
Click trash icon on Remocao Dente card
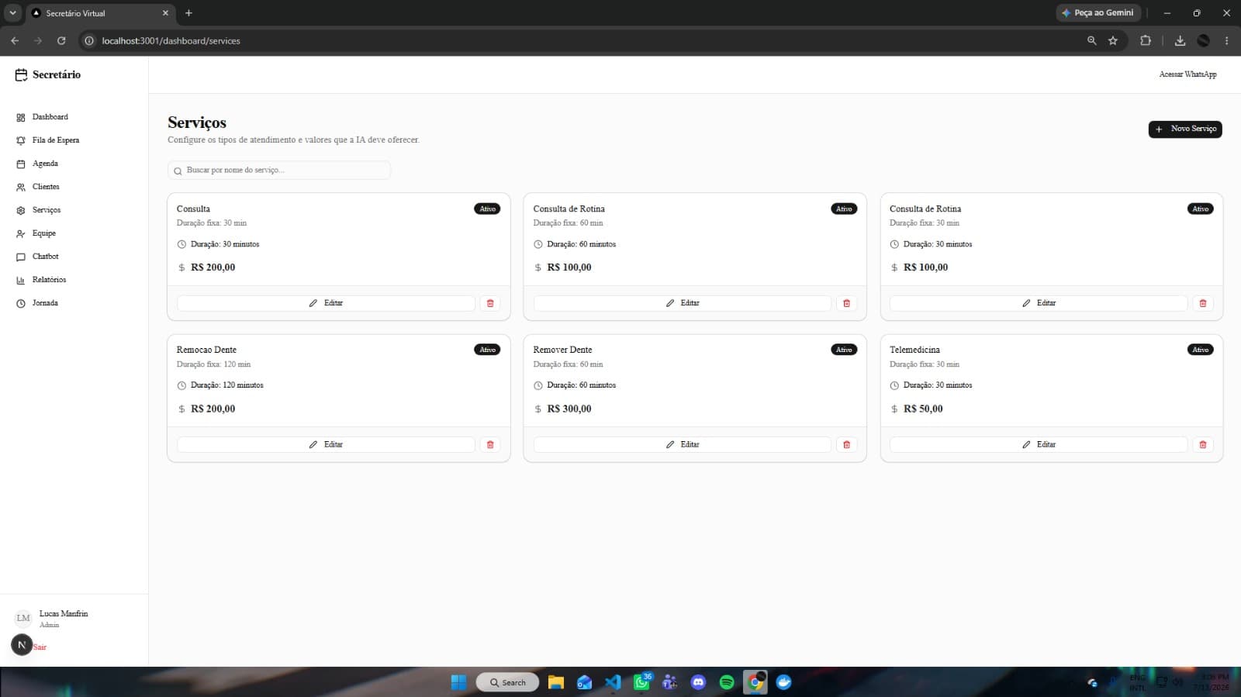[x=490, y=444]
